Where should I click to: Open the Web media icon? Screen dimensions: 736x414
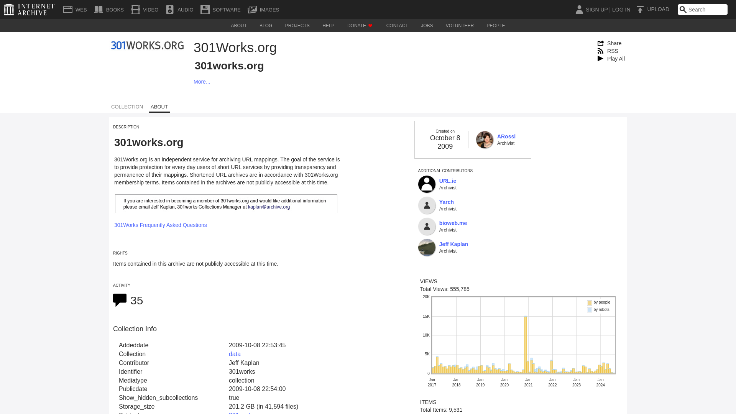coord(68,10)
